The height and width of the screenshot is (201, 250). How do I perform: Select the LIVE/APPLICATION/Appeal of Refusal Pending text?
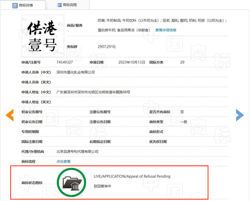click(x=132, y=176)
